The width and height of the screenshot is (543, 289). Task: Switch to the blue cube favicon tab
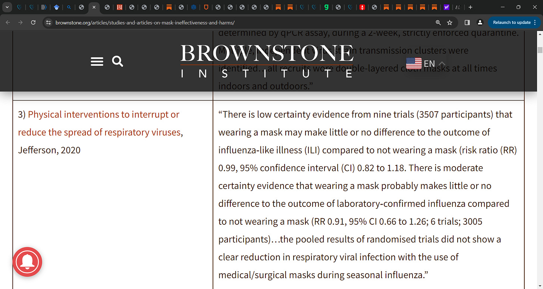click(x=194, y=7)
